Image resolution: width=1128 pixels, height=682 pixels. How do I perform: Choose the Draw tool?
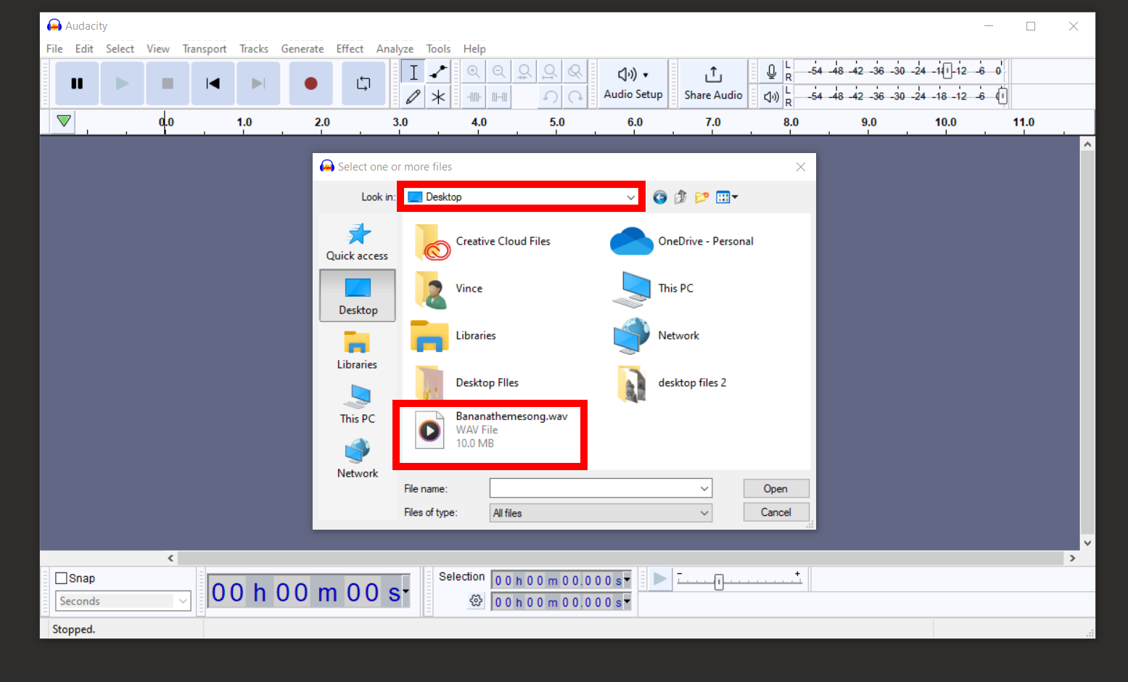(413, 96)
